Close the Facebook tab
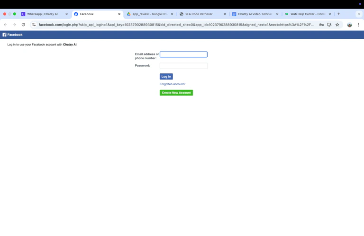This screenshot has width=364, height=236. pyautogui.click(x=119, y=14)
